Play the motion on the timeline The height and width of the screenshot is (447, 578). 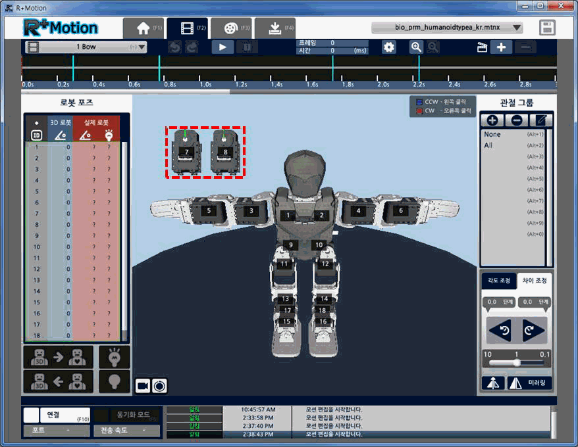[223, 47]
